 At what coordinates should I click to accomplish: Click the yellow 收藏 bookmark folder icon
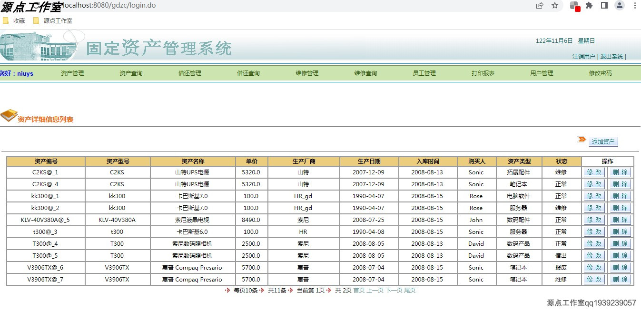click(x=6, y=20)
